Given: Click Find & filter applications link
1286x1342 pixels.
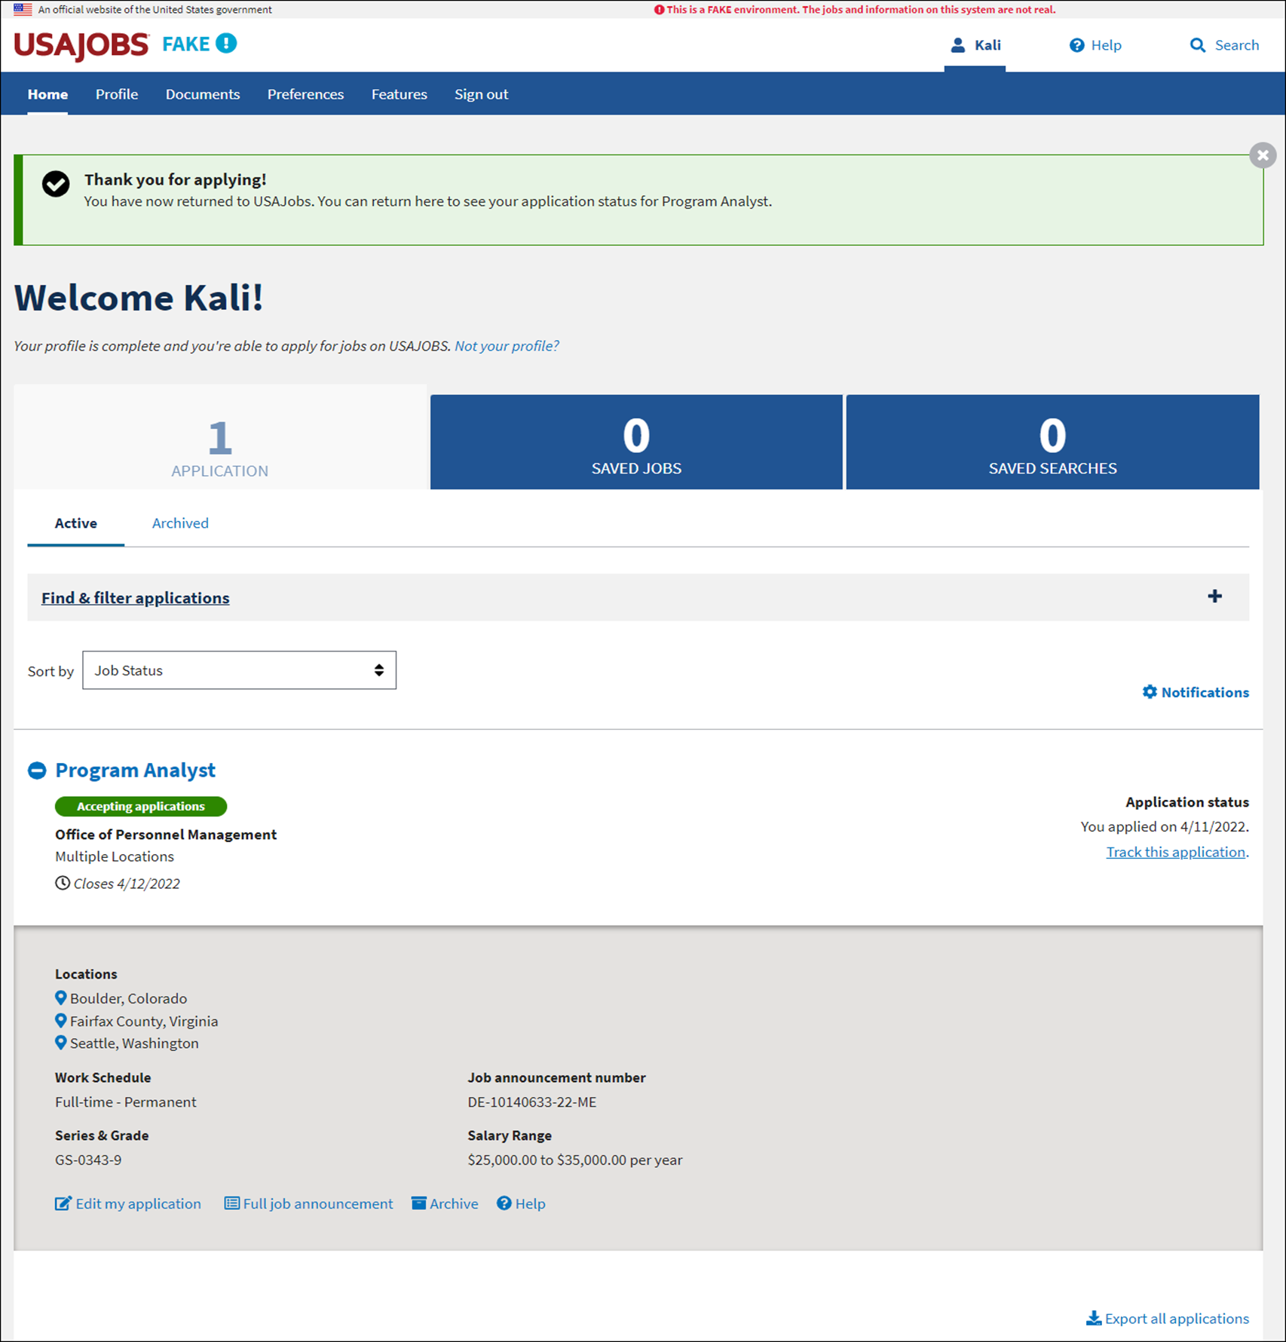Looking at the screenshot, I should (136, 598).
